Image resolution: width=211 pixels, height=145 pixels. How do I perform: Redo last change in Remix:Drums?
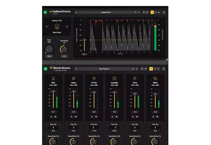click(146, 69)
